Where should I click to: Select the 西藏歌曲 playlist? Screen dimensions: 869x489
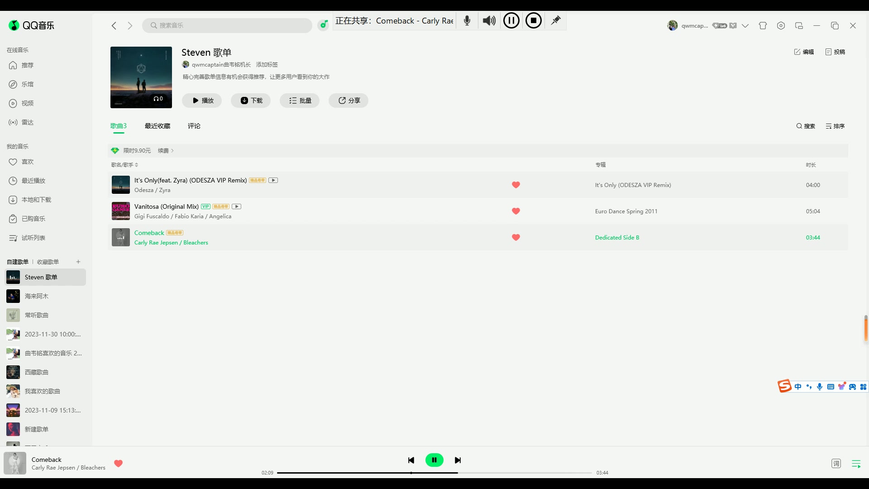pos(45,372)
